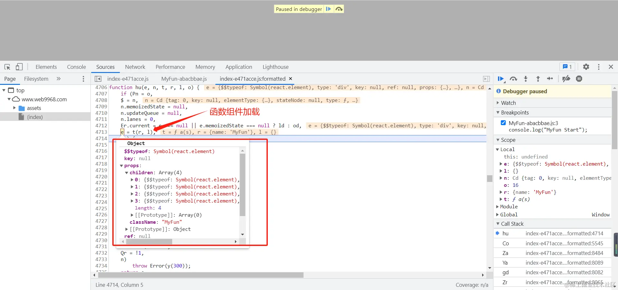Select the gd call stack frame
This screenshot has width=618, height=290.
pyautogui.click(x=552, y=272)
